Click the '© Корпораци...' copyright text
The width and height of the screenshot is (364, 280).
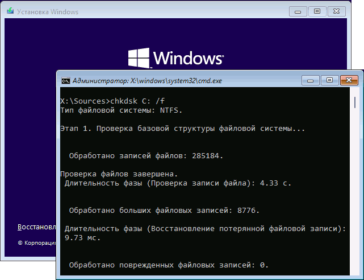click(37, 243)
